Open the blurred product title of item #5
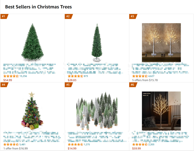Screen dimensions: 194x151 pos(97,137)
